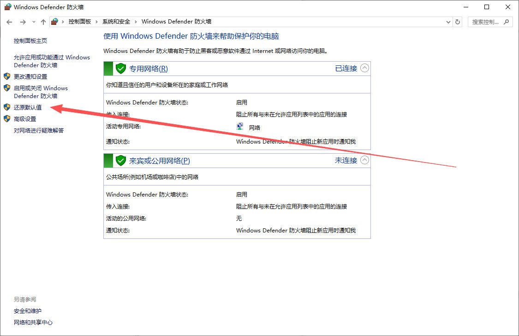Select 系统和安全 in the breadcrumb
Image resolution: width=519 pixels, height=336 pixels.
pos(116,22)
